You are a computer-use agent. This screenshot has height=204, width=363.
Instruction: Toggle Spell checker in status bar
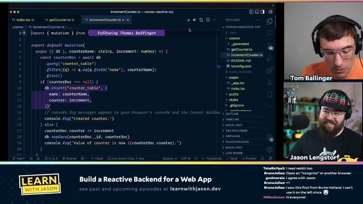coord(232,159)
